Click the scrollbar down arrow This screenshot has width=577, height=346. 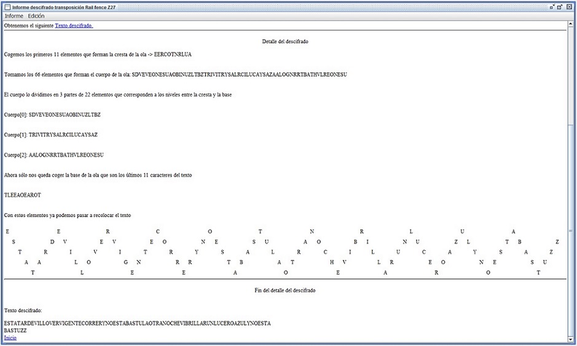[571, 339]
